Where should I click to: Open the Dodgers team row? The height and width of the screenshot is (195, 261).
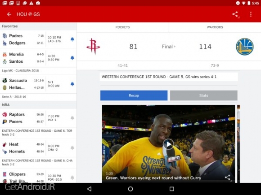pos(23,43)
